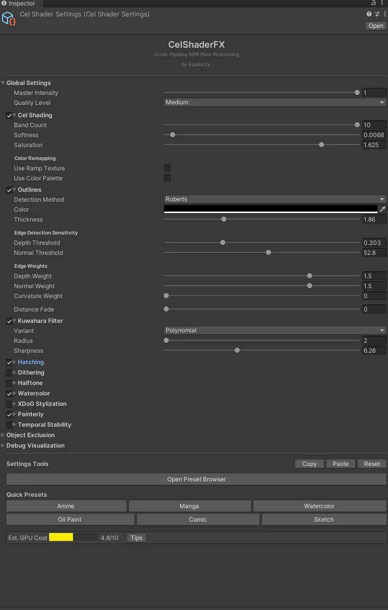Click the Radius value field
388x610 pixels.
(x=374, y=341)
